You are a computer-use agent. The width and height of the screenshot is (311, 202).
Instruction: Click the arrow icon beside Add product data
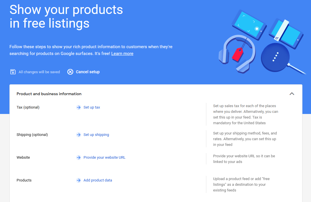tap(79, 180)
